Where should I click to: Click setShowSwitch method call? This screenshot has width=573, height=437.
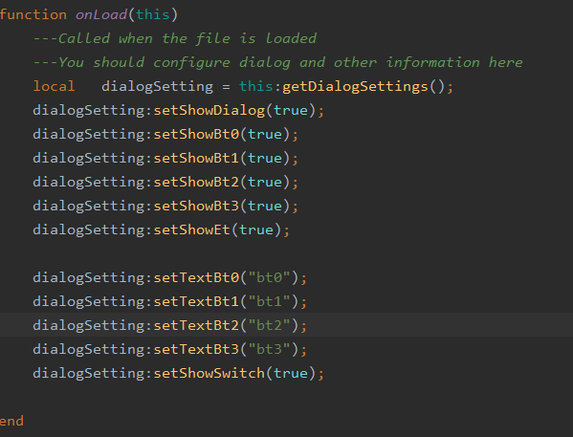point(209,373)
